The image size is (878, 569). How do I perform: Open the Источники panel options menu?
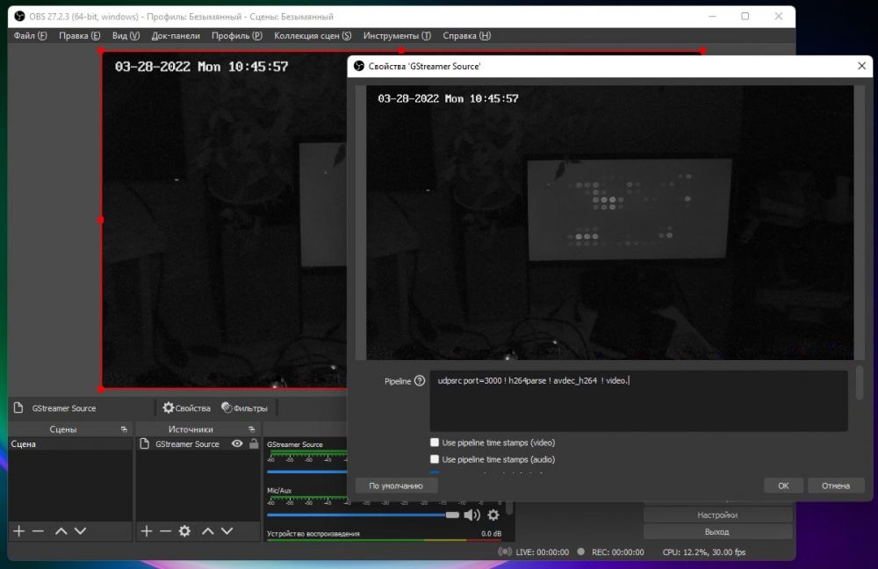coord(251,429)
